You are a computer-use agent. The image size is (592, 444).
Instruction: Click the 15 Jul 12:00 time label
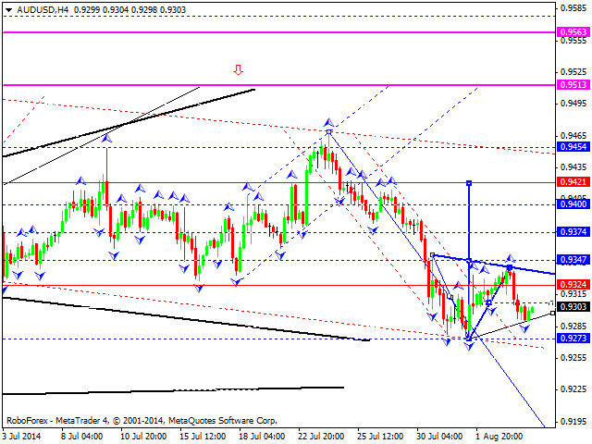[203, 436]
